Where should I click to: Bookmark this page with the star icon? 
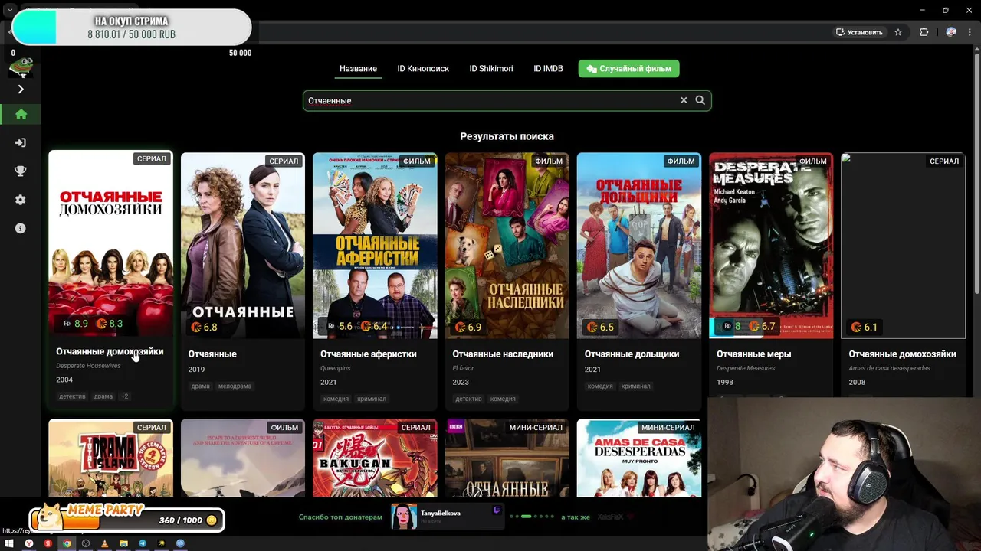point(898,32)
